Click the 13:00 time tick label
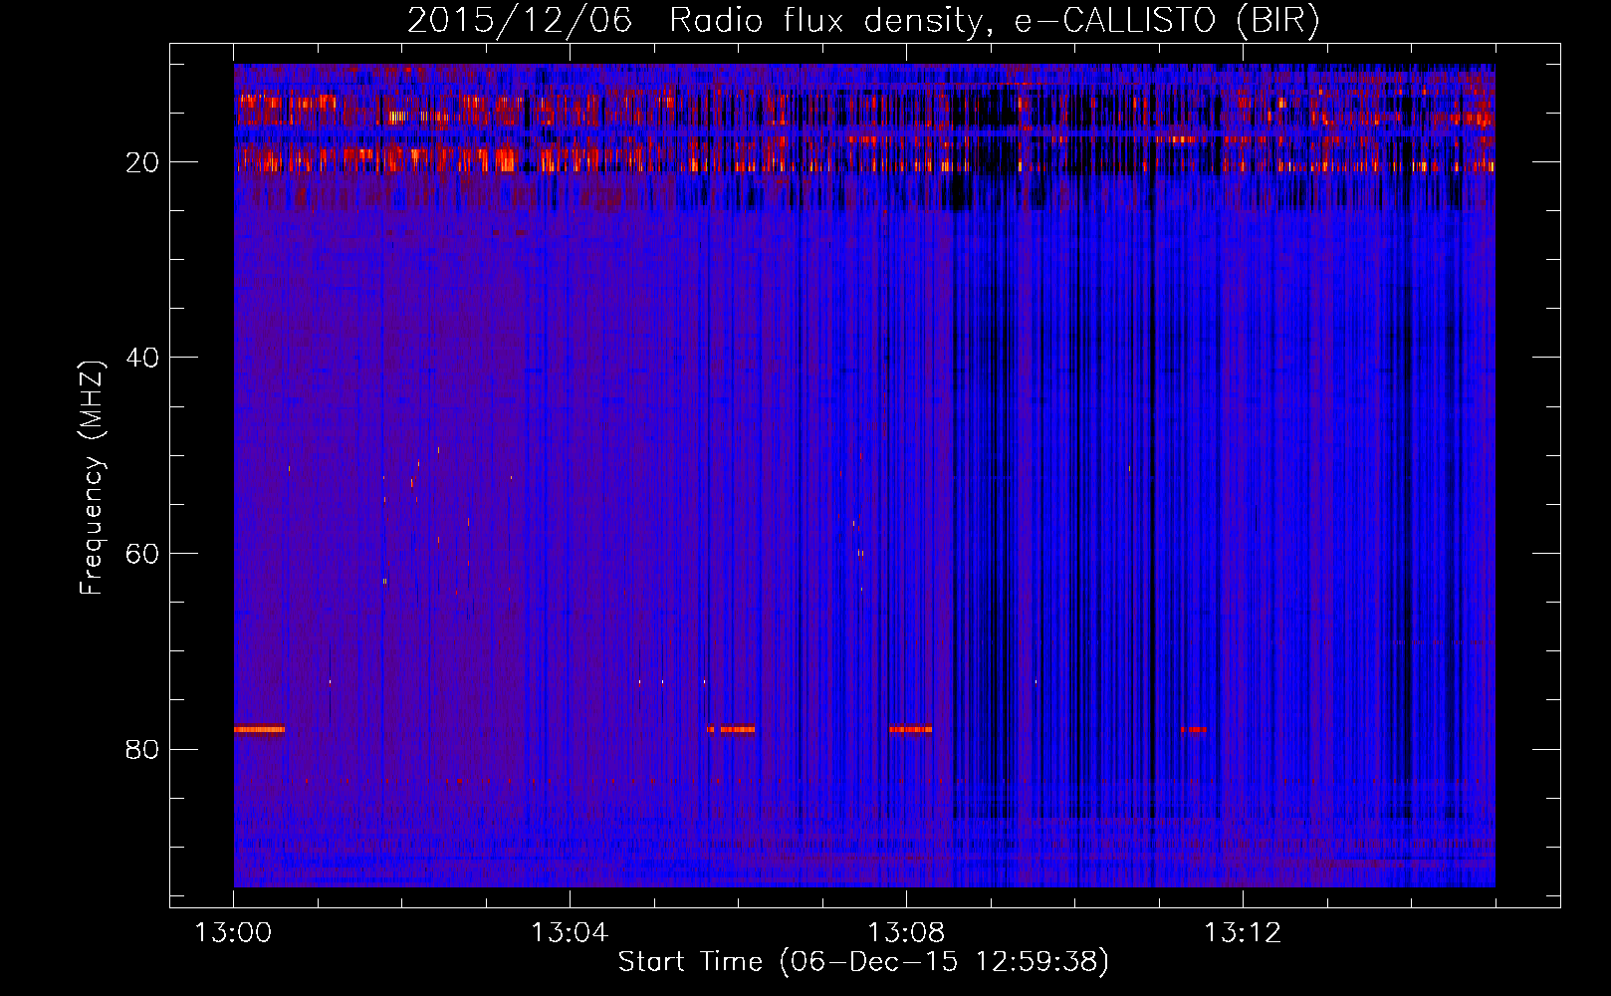 point(234,933)
